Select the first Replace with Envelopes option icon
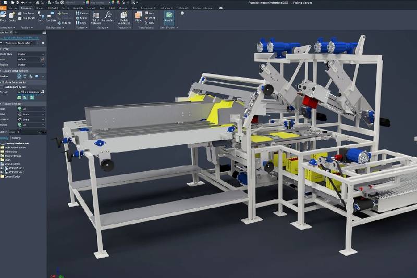This screenshot has width=417, height=278. (19, 76)
